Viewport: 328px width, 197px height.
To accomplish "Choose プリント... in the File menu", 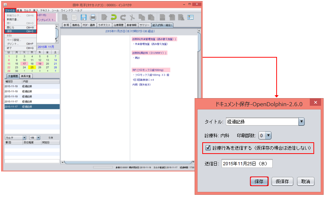I will [20, 44].
